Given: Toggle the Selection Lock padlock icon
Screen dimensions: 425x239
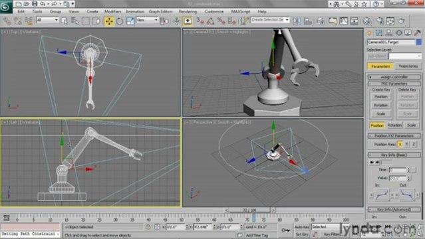Looking at the screenshot, I should 148,227.
